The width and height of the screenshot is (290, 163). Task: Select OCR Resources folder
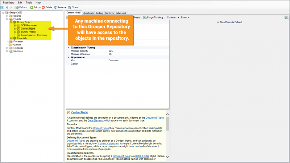29,25
